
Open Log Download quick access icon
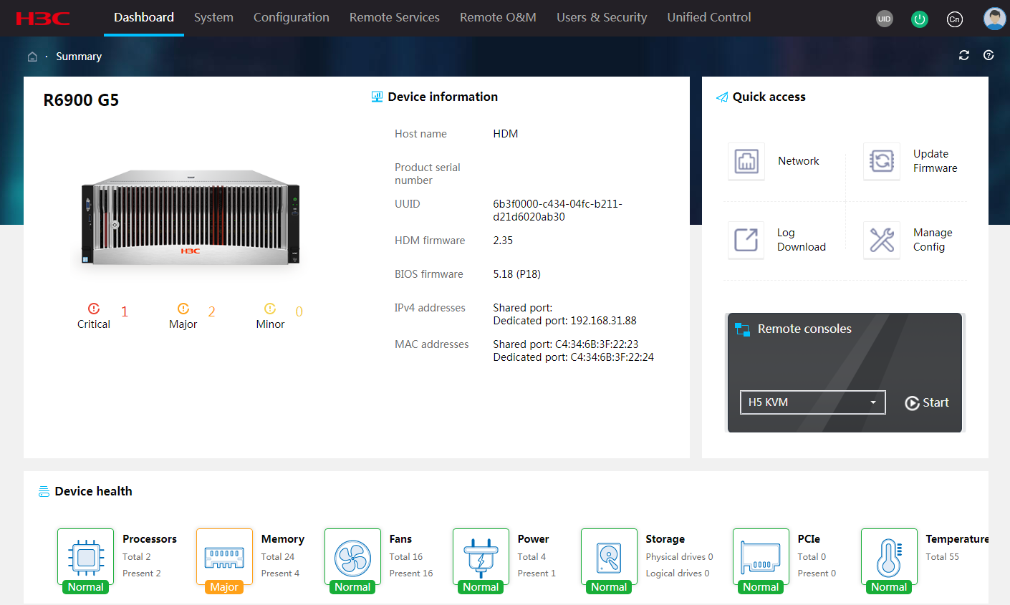[x=746, y=240]
